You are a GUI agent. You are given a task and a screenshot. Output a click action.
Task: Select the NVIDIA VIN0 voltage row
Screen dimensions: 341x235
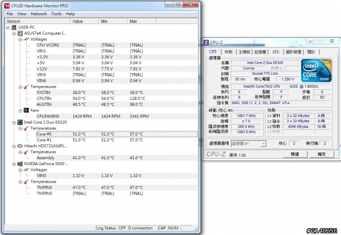(x=117, y=176)
